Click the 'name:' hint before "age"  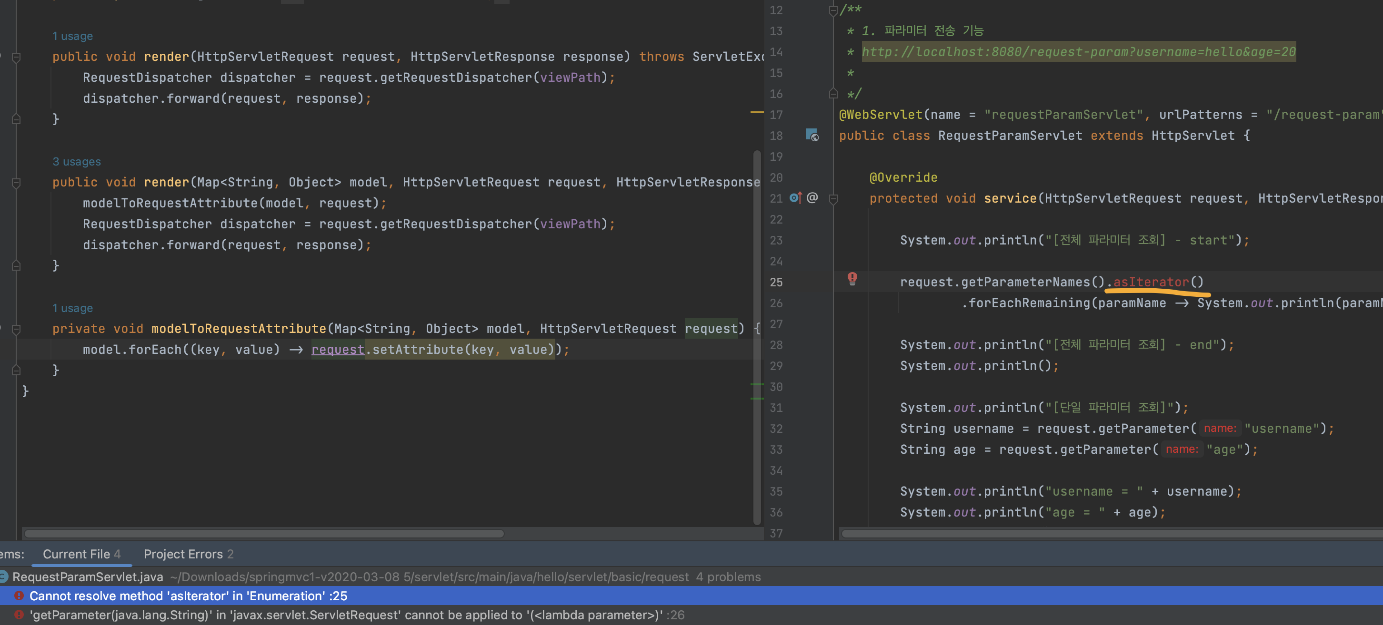(1181, 449)
